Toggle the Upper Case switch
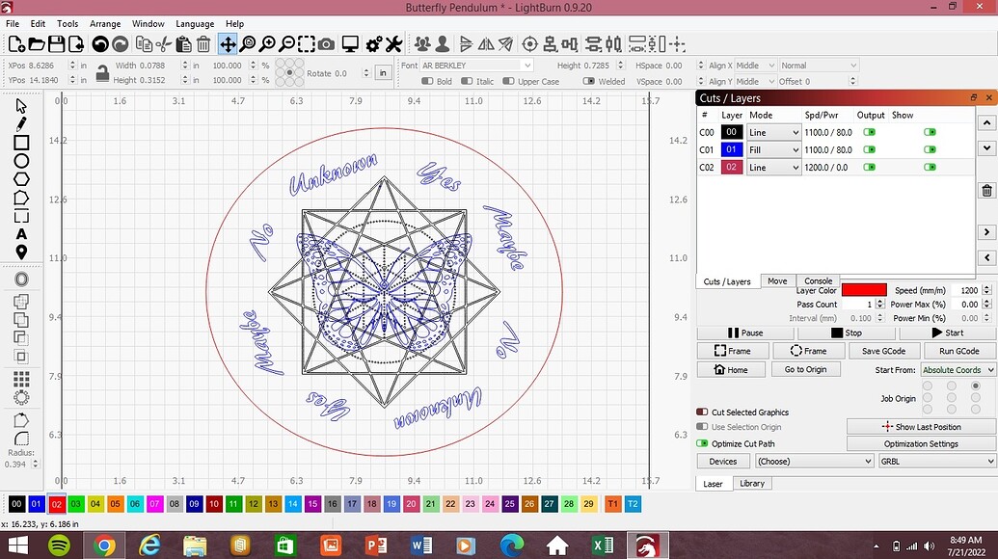Image resolution: width=998 pixels, height=559 pixels. pyautogui.click(x=508, y=81)
